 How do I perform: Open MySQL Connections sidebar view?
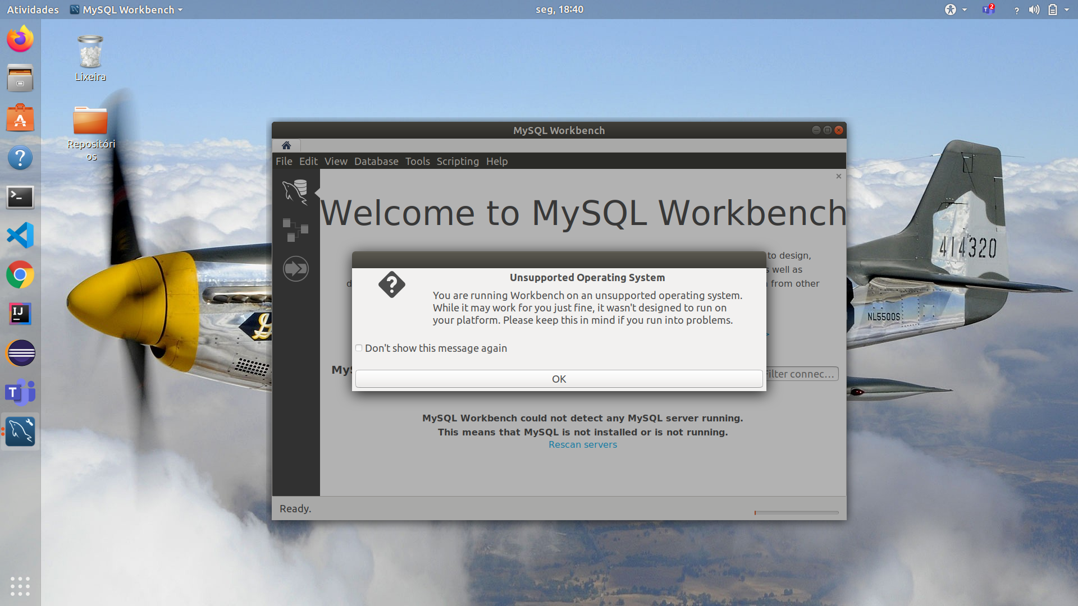pyautogui.click(x=295, y=192)
